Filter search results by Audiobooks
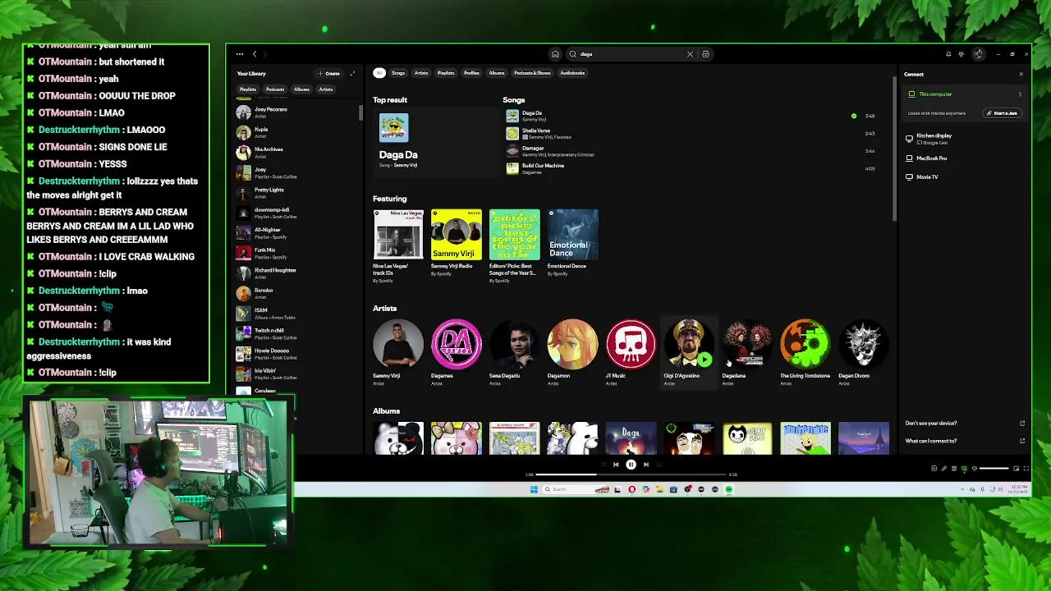The width and height of the screenshot is (1051, 591). click(572, 73)
